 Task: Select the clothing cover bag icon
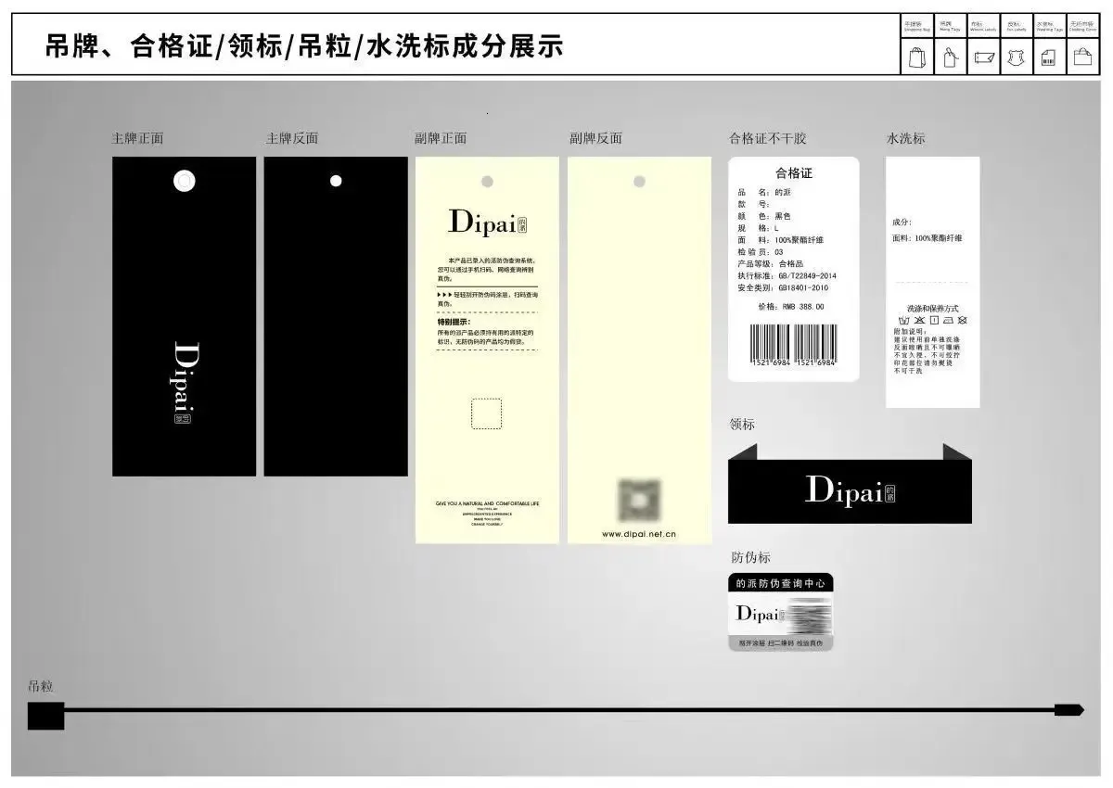click(x=1082, y=58)
